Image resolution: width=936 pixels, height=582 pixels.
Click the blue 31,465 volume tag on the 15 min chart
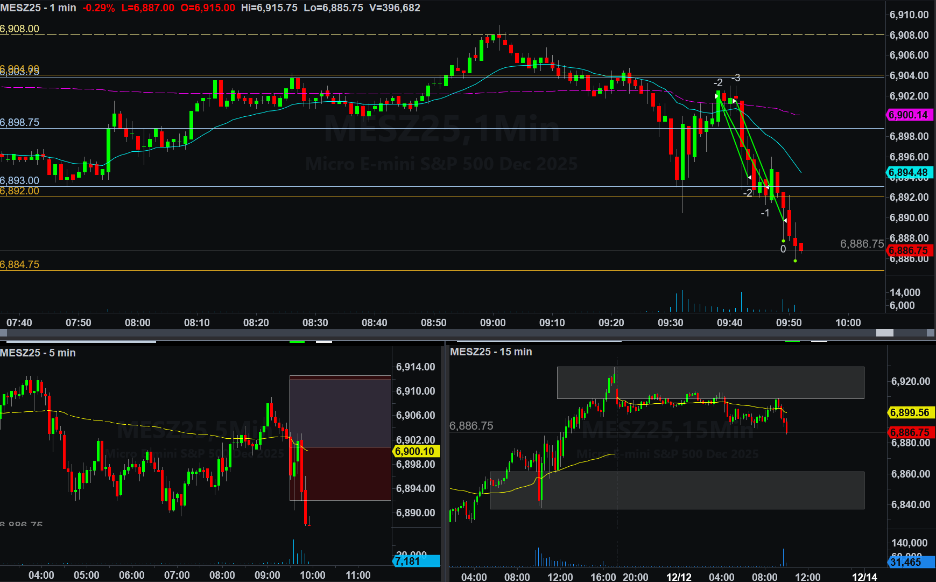(x=910, y=562)
